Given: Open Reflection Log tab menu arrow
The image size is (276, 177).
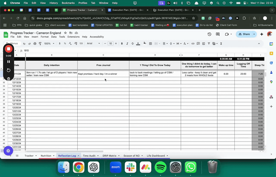Looking at the screenshot, I should point(78,156).
